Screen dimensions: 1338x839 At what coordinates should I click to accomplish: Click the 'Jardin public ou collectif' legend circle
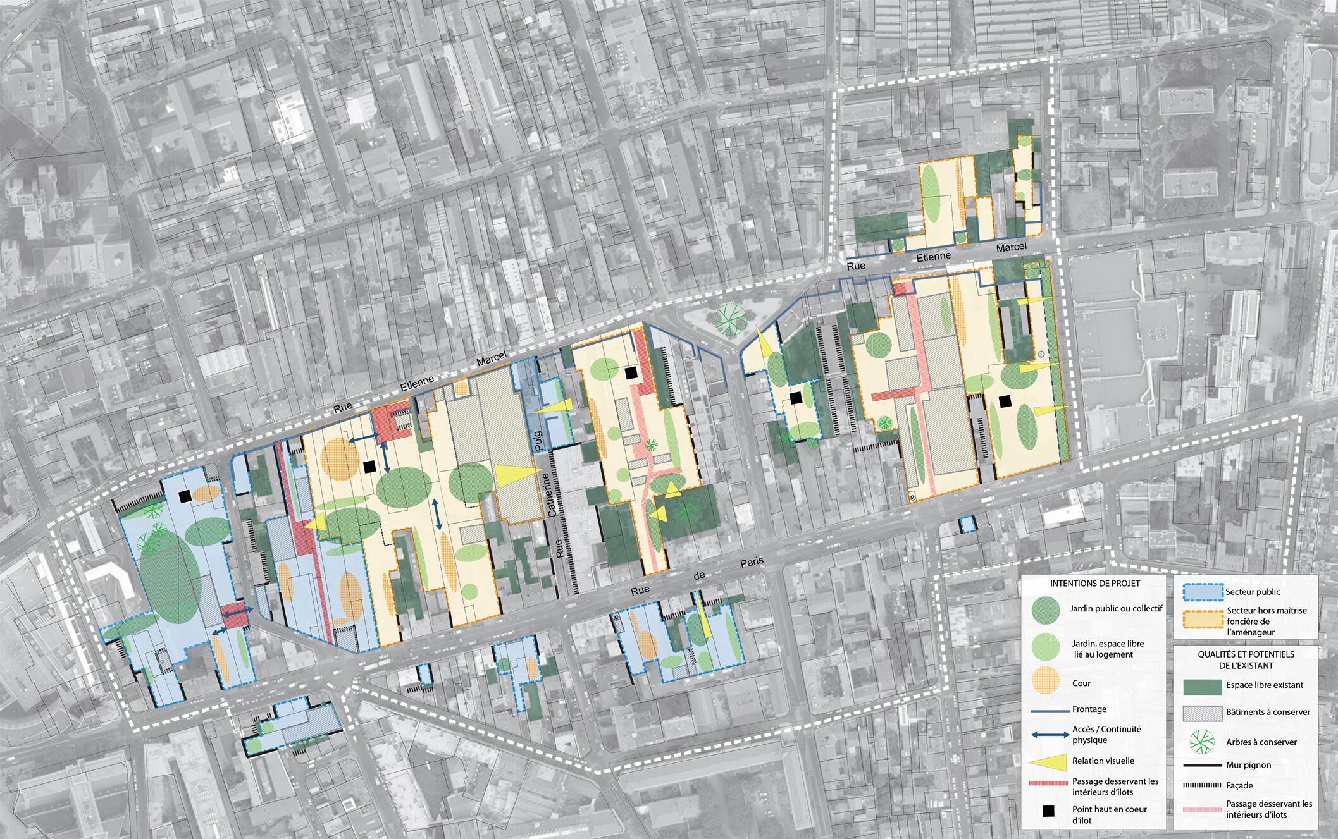(1045, 609)
